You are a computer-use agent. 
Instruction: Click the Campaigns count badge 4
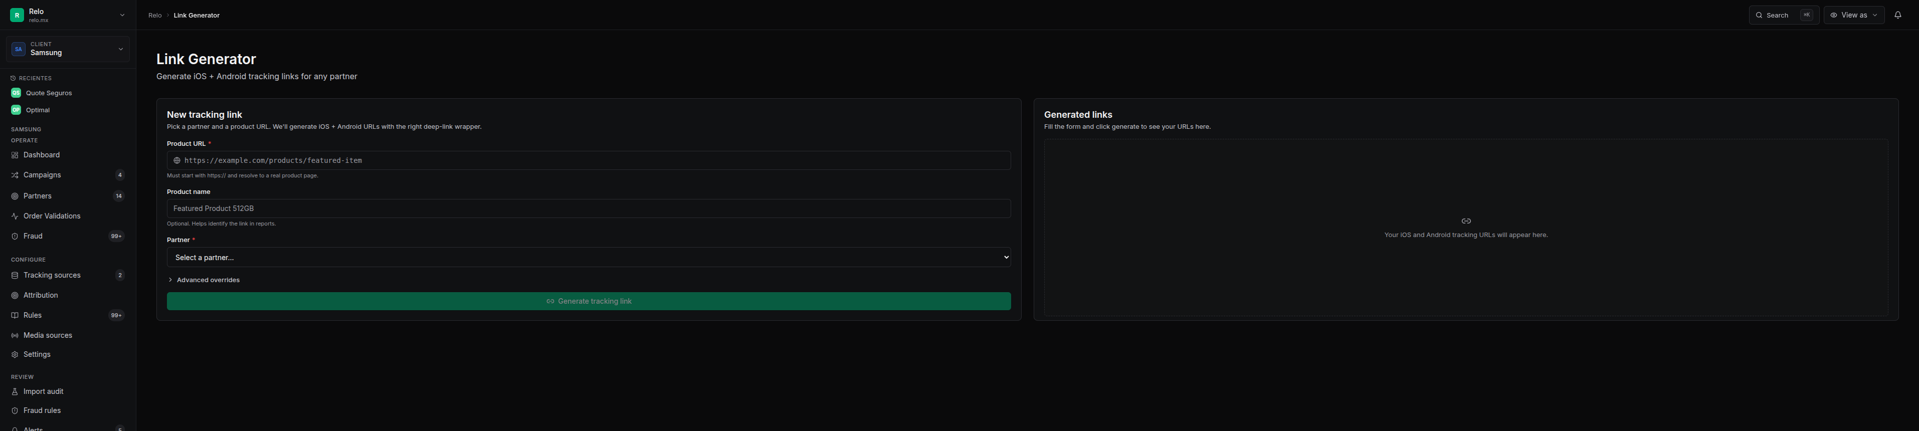click(x=120, y=175)
